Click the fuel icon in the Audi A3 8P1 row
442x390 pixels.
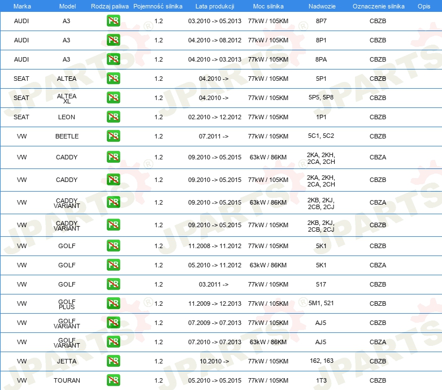click(113, 40)
